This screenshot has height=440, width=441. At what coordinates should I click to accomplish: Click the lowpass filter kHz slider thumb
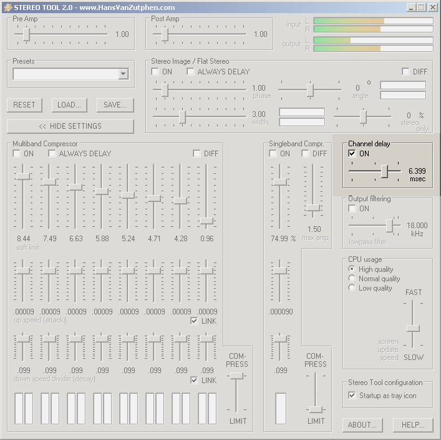coord(389,226)
